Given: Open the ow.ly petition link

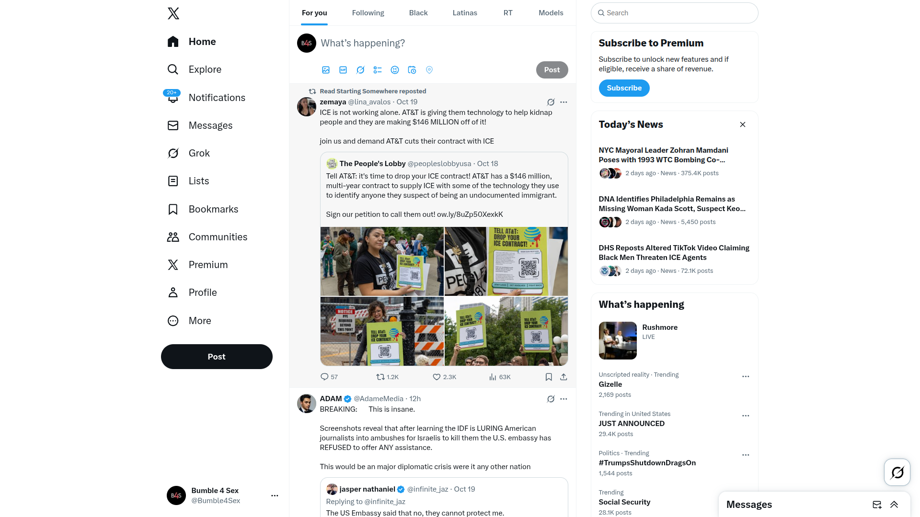Looking at the screenshot, I should click(470, 214).
